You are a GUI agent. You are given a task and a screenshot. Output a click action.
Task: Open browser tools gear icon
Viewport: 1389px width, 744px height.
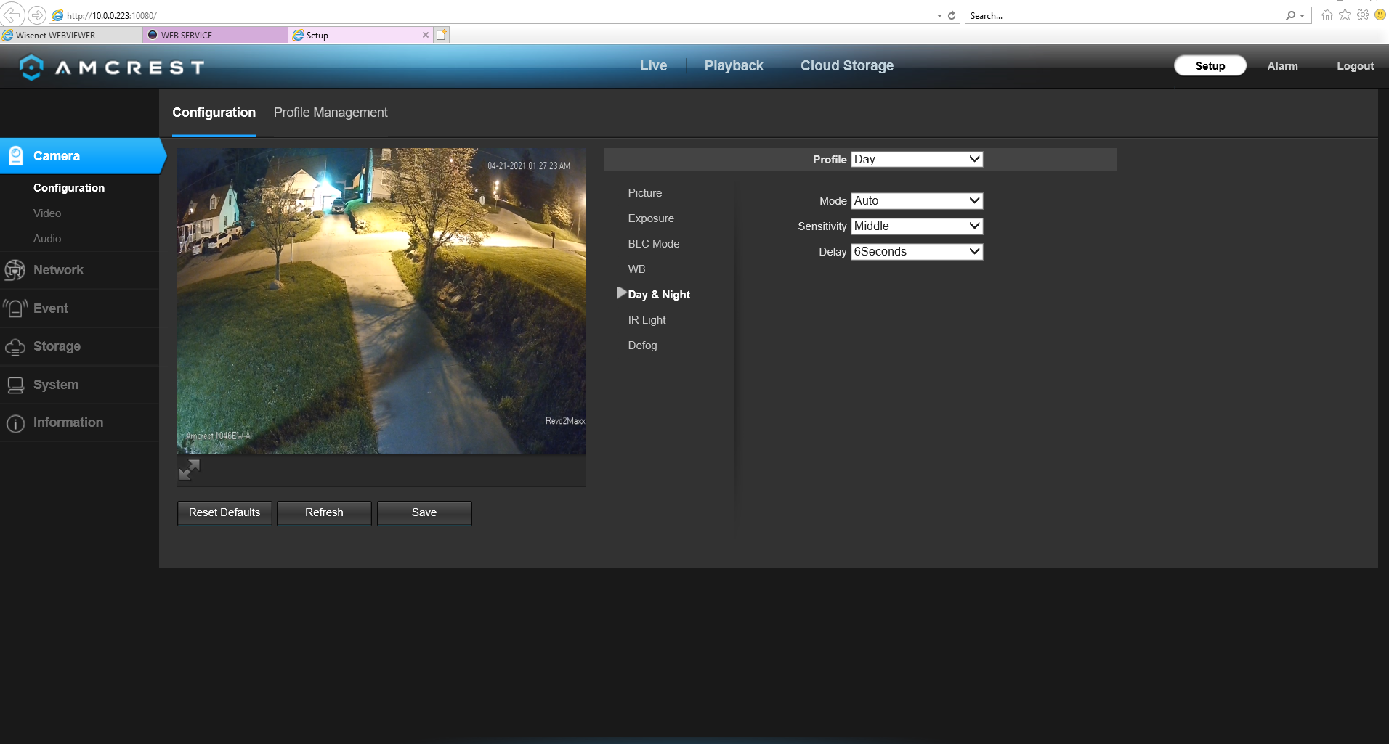point(1363,15)
